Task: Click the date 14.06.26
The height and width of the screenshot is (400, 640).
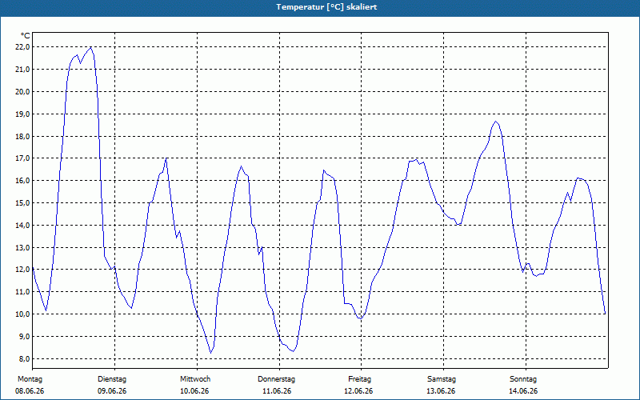Action: pyautogui.click(x=523, y=391)
